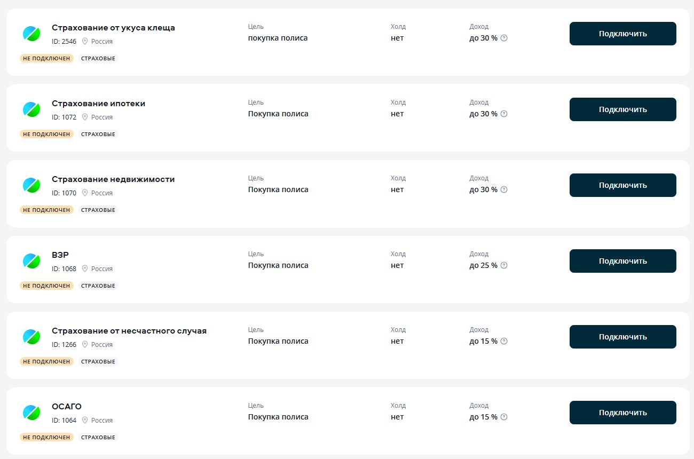Click Подключить for Страхование недвижимости
The image size is (694, 459).
coord(623,185)
